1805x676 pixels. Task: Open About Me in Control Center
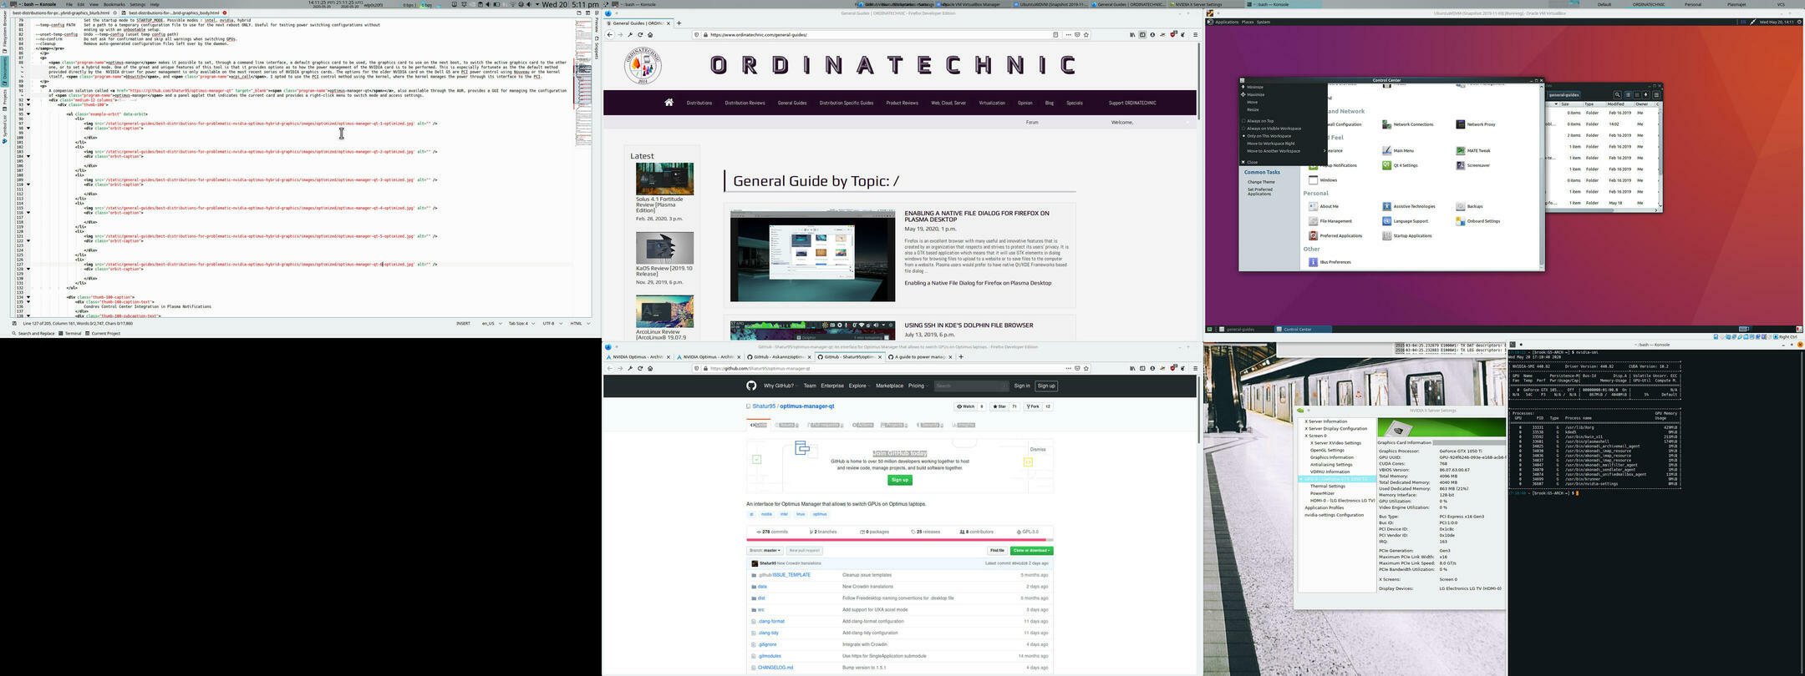coord(1324,206)
